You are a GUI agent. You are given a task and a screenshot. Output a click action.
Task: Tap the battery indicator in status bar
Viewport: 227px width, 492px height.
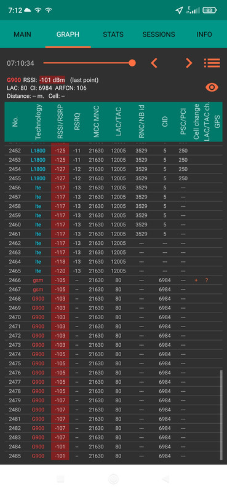[x=210, y=10]
